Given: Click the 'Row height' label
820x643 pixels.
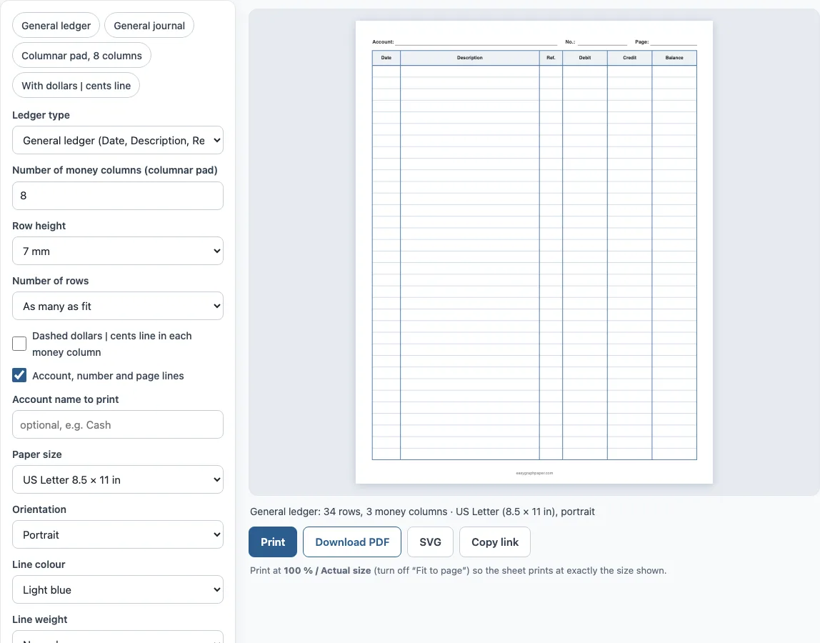Looking at the screenshot, I should click(39, 226).
